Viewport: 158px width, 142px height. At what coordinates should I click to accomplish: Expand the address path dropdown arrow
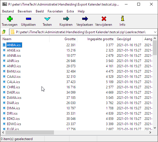point(155,32)
